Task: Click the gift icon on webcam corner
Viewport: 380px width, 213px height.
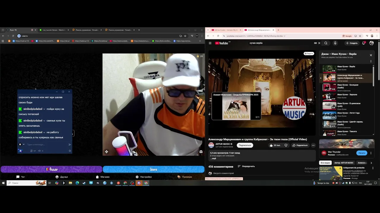Action: (x=201, y=152)
